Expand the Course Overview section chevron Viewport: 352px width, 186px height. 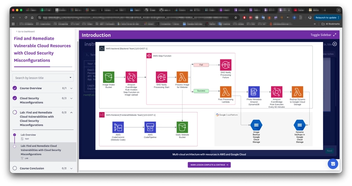71,89
